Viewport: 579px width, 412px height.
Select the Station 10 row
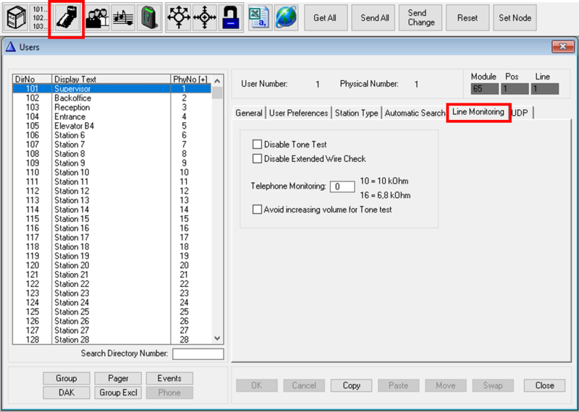coord(112,172)
